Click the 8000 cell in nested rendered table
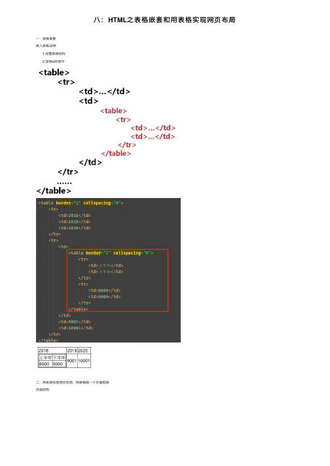The height and width of the screenshot is (466, 330). 46,364
